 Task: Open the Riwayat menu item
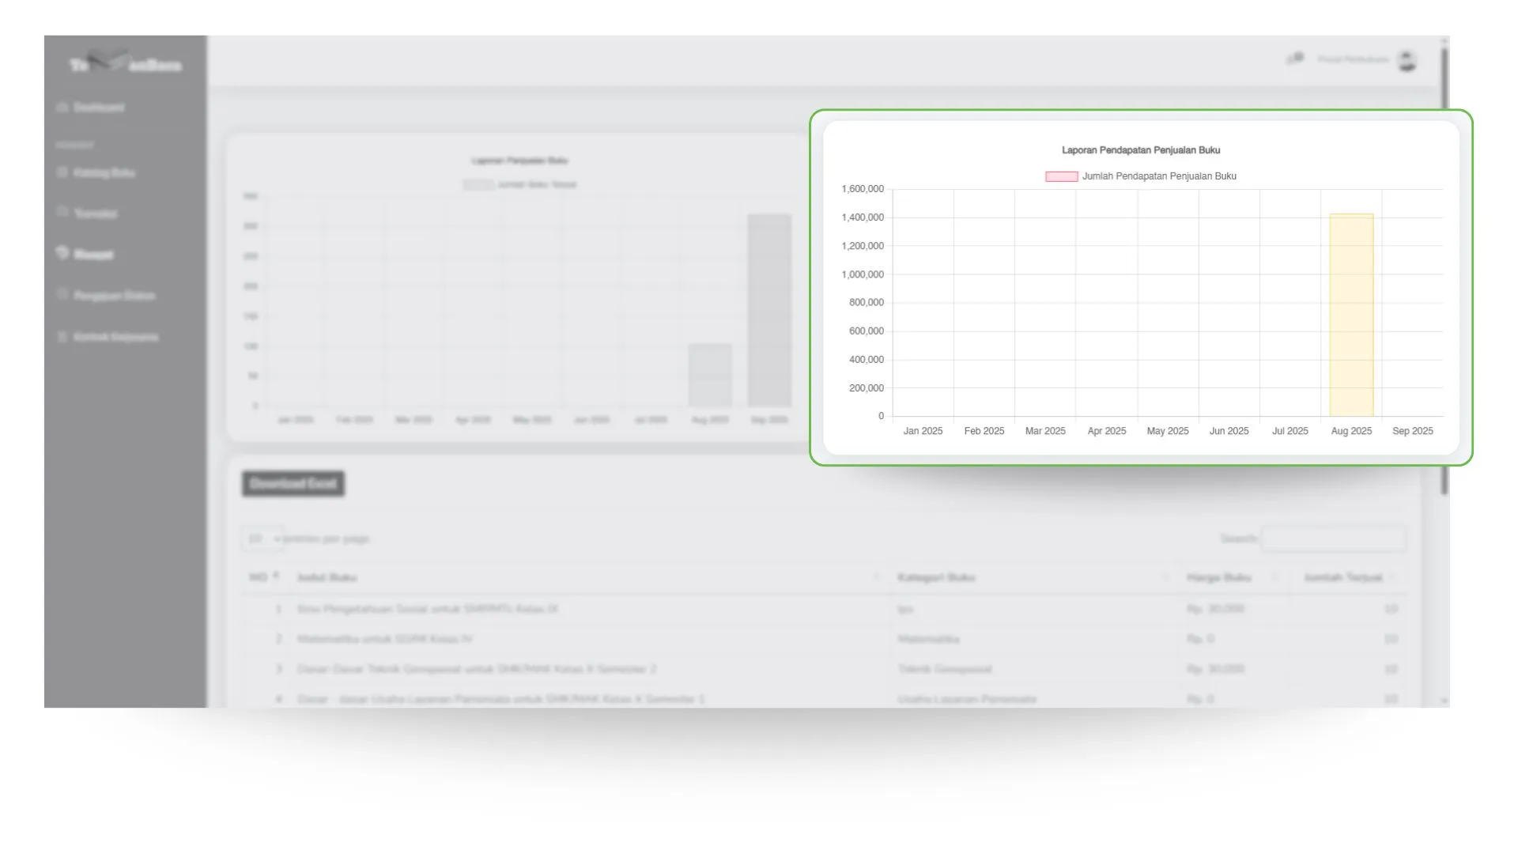point(93,255)
